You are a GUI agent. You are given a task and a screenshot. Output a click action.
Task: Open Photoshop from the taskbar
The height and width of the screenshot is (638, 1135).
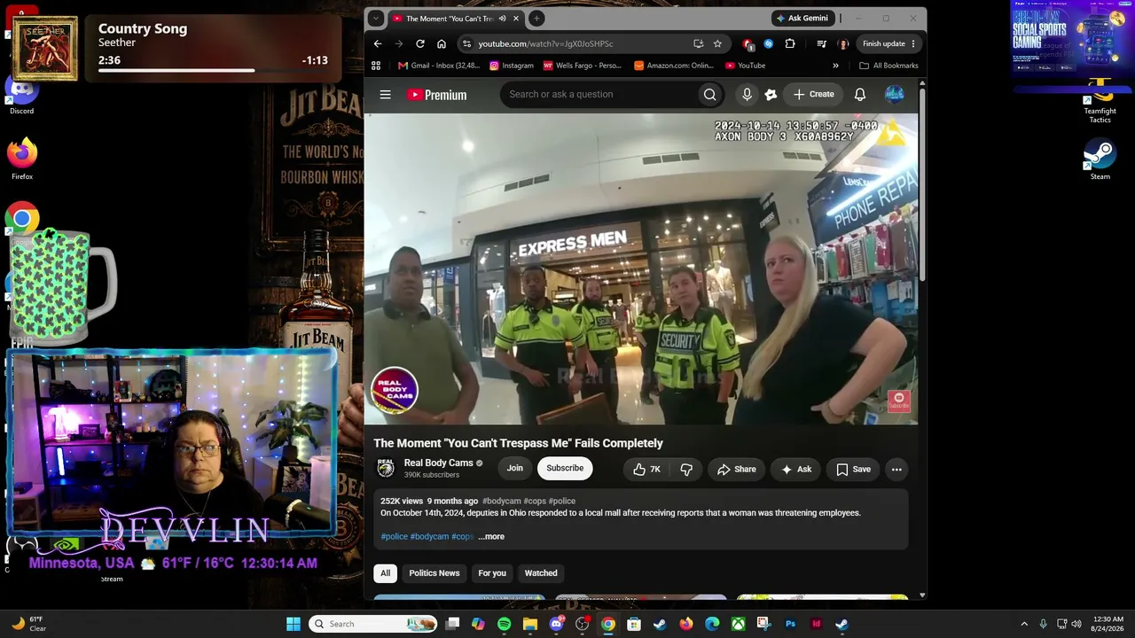(790, 624)
